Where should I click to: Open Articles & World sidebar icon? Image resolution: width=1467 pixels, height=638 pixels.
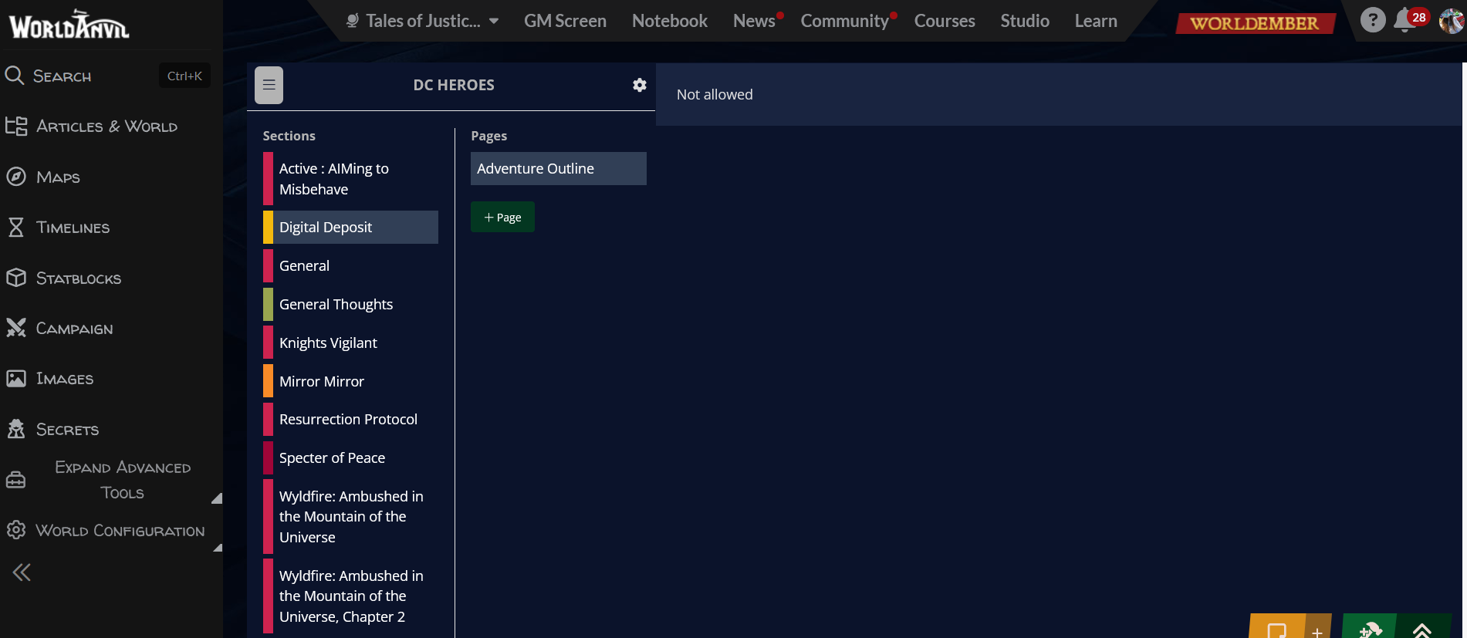click(16, 126)
